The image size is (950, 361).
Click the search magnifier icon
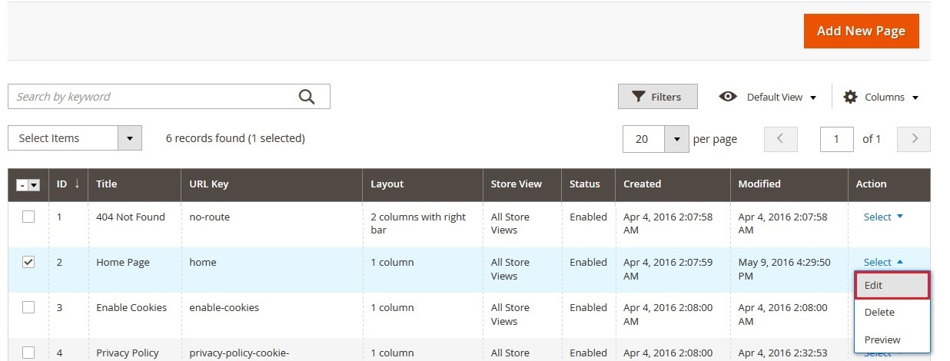click(x=307, y=97)
